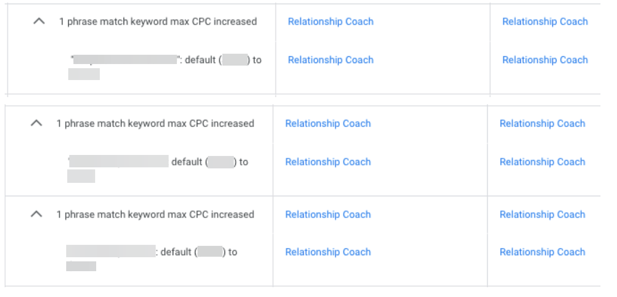Open first entry's top Relationship Coach link, right column

tap(545, 22)
